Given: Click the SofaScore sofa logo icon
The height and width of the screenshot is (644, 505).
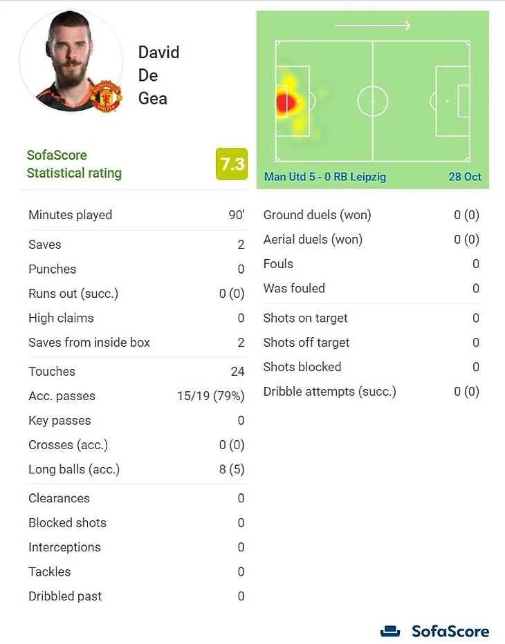Looking at the screenshot, I should [391, 631].
